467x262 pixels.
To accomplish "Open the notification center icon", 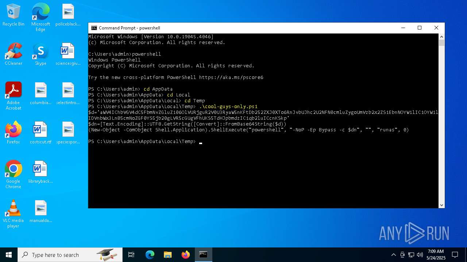I will tap(455, 255).
